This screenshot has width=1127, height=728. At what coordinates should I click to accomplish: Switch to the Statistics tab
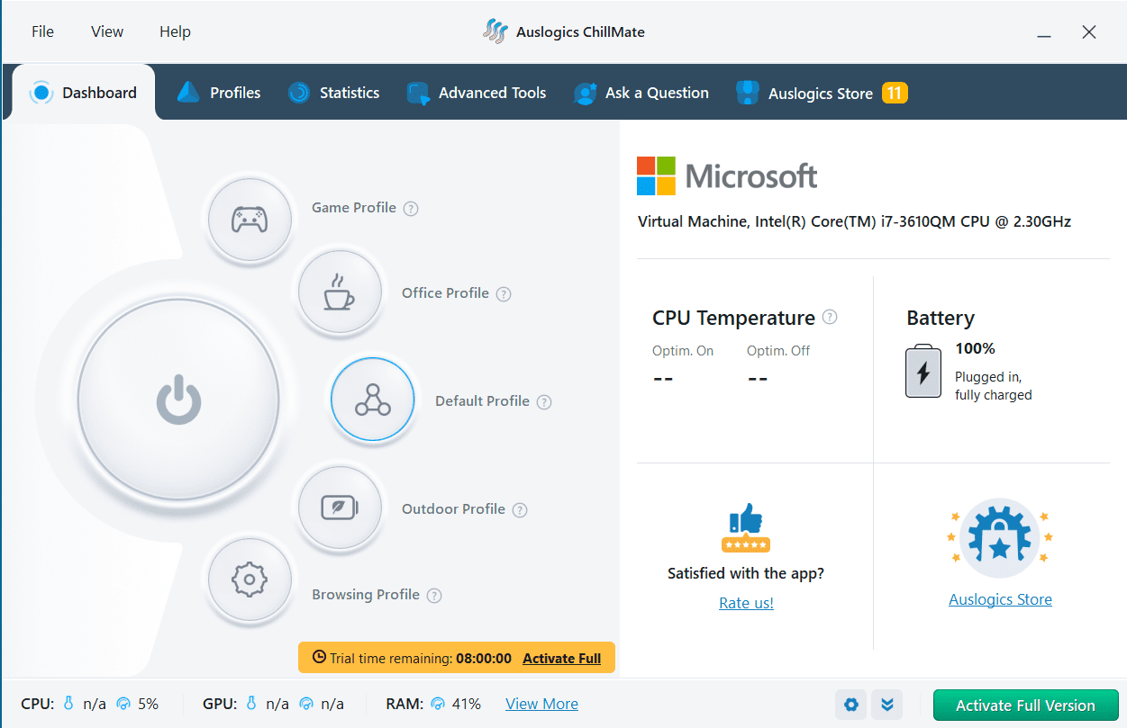coord(334,92)
